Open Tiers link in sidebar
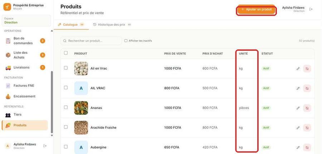The height and width of the screenshot is (154, 322). point(25,115)
